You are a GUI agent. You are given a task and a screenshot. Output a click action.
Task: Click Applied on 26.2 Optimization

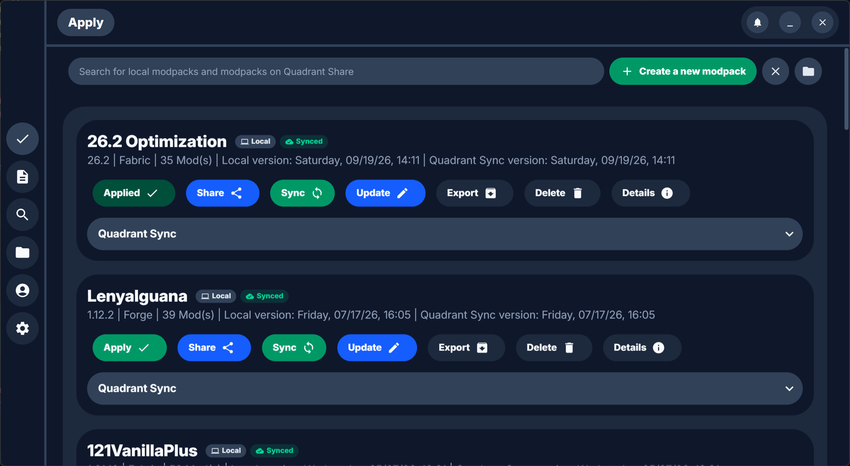[x=134, y=193]
